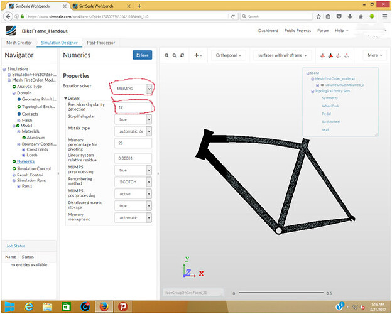
Task: Open the browser bookmarks library icon
Action: pos(328,16)
